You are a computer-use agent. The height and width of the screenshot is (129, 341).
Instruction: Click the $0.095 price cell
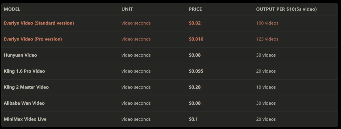[196, 71]
